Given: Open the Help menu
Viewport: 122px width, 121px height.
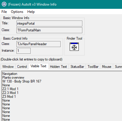Looking at the screenshot, I should 31,12.
